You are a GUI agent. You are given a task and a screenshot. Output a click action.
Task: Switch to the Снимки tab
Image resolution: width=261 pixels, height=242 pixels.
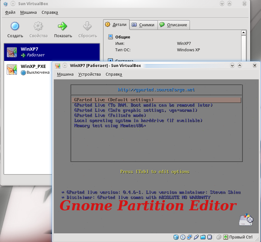coord(143,25)
